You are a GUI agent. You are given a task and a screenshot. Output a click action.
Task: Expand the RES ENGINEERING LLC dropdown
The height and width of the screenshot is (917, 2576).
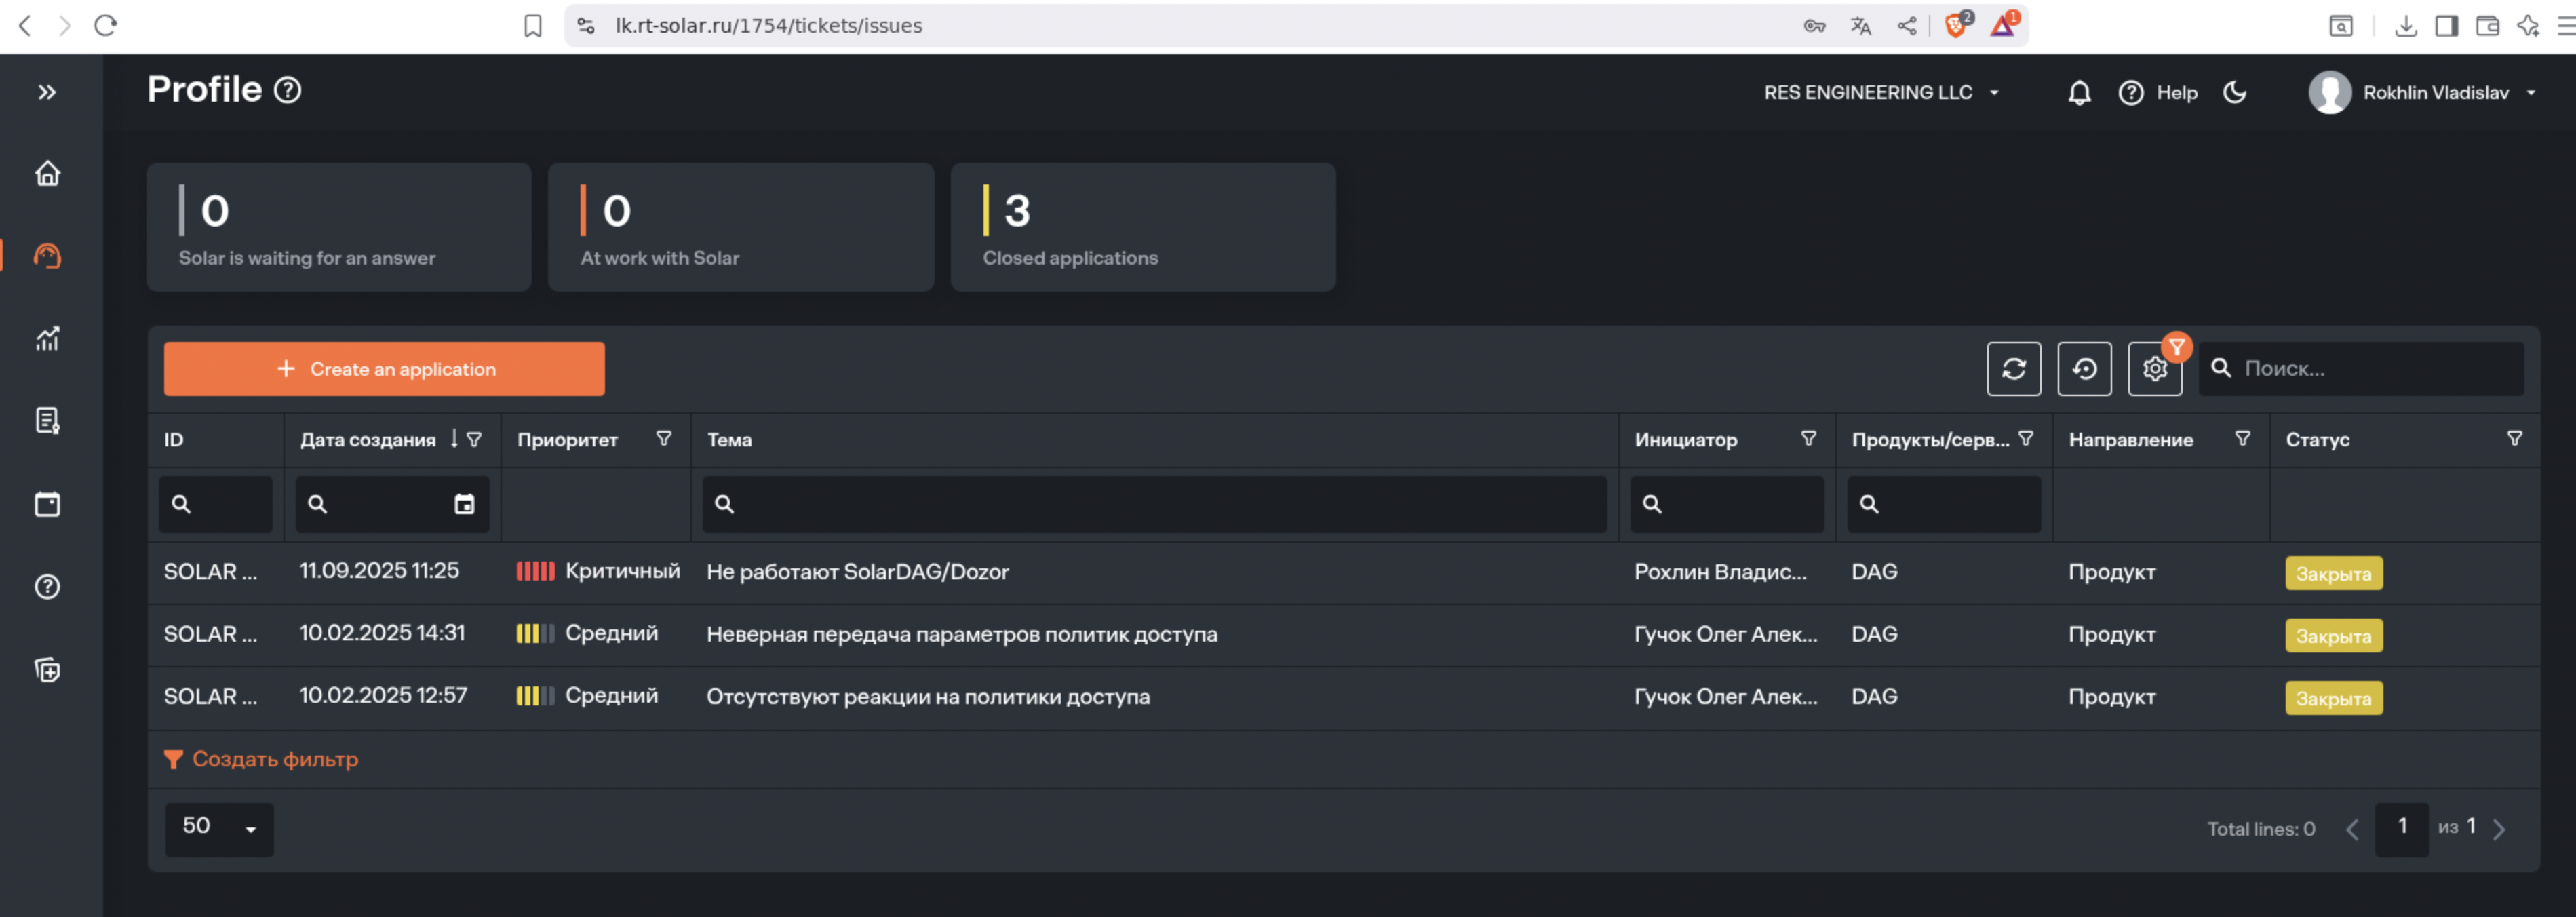pos(1880,93)
